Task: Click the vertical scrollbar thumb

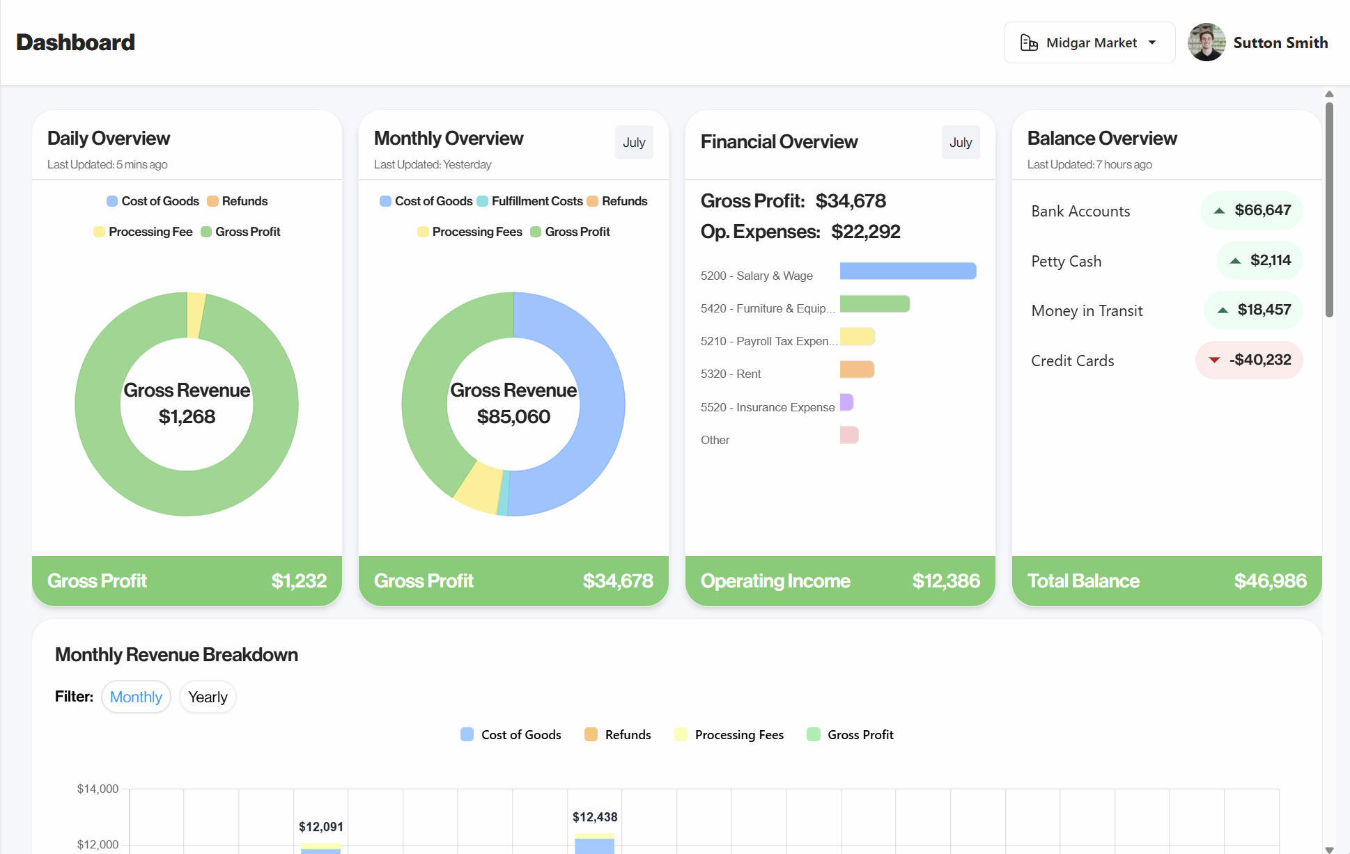Action: (x=1329, y=209)
